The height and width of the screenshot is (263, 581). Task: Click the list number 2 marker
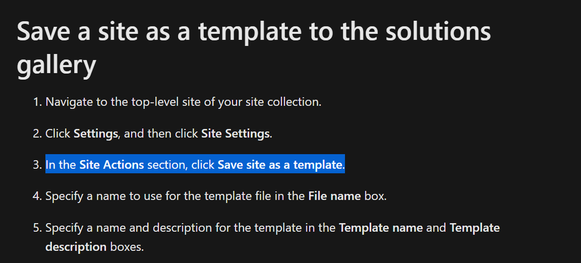point(36,134)
